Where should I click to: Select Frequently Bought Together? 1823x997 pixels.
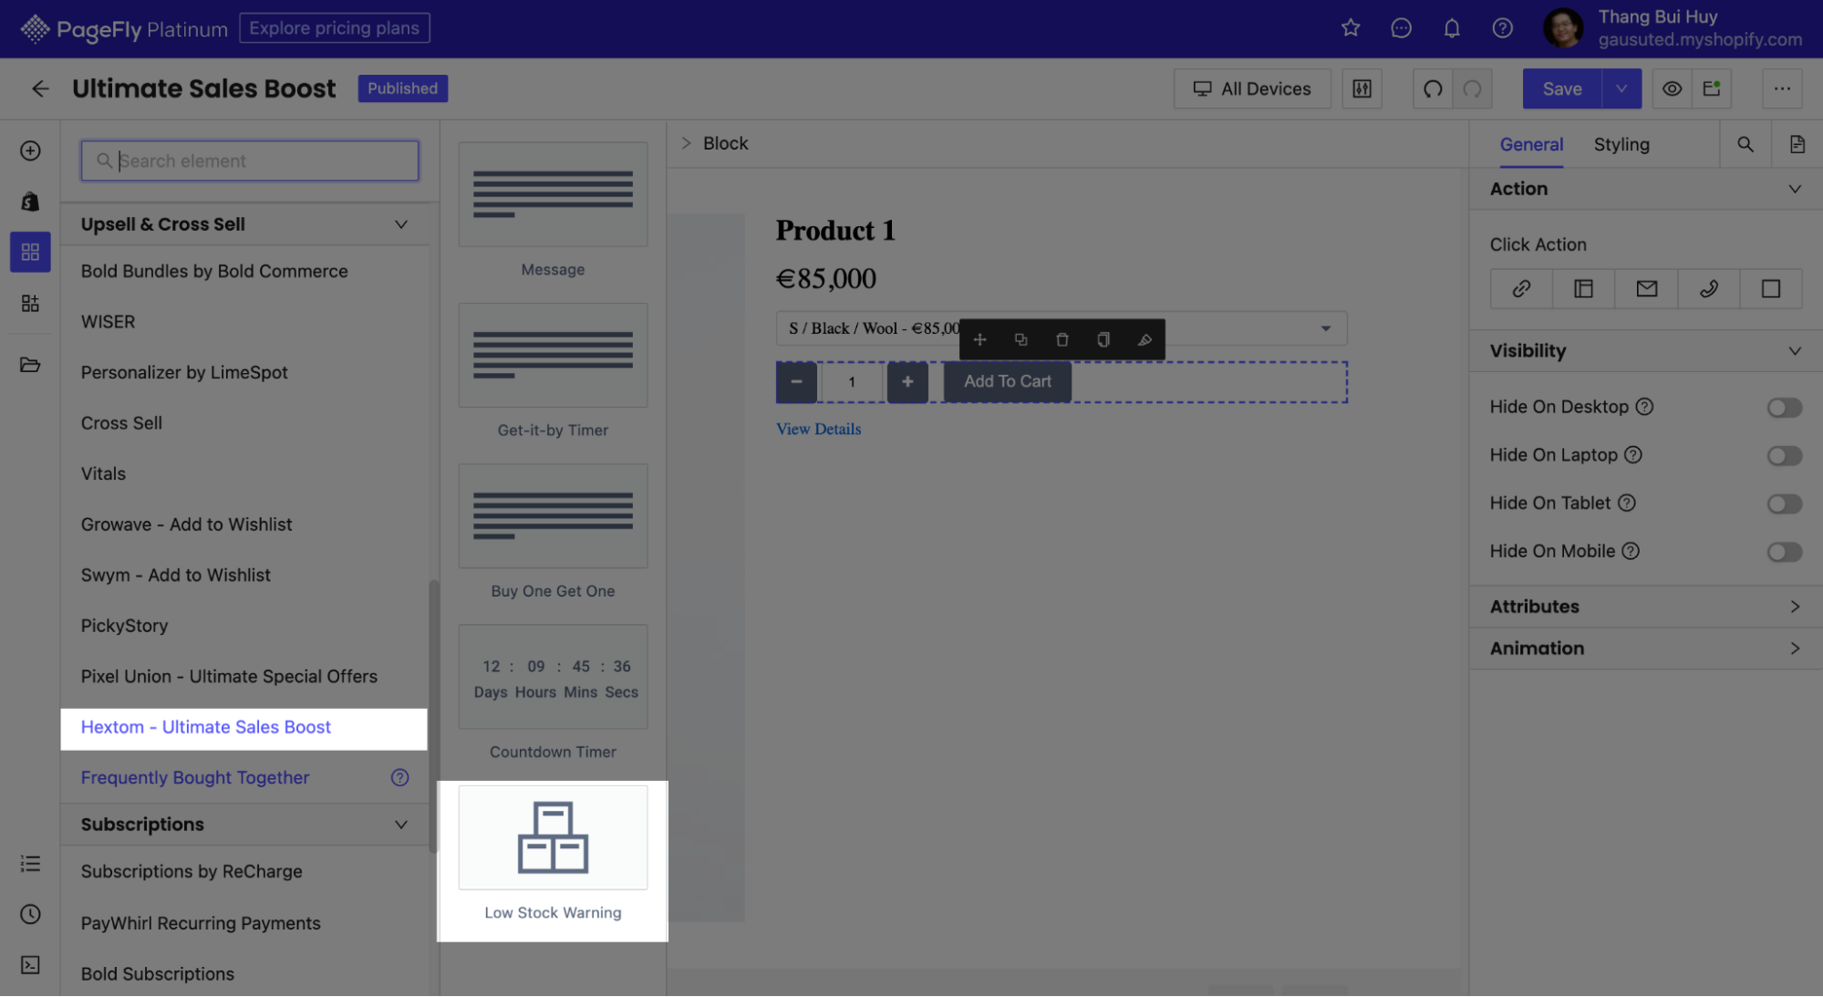click(x=195, y=778)
